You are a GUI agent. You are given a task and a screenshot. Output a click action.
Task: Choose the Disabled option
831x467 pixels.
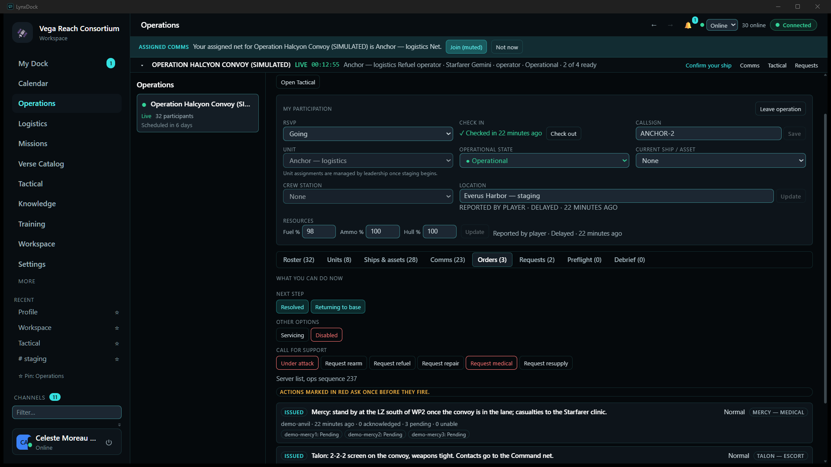coord(326,335)
